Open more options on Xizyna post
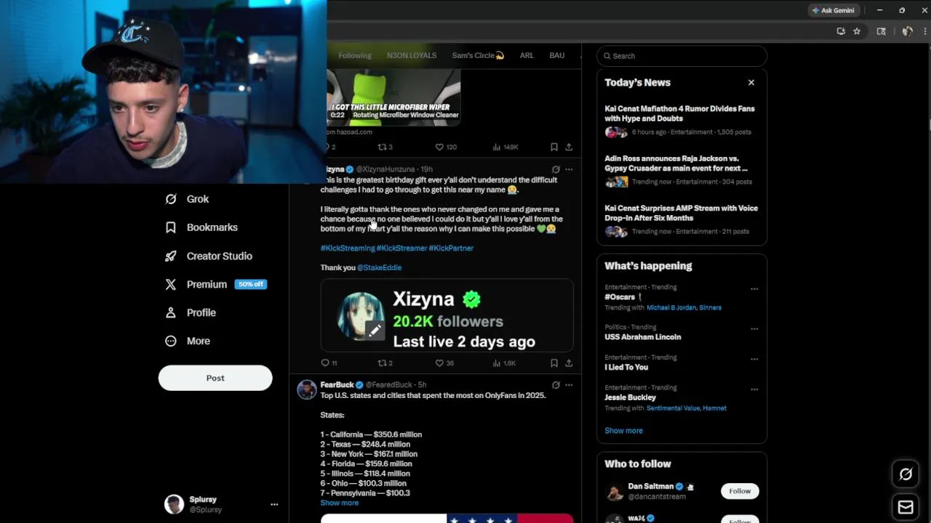Viewport: 931px width, 523px height. coord(569,169)
